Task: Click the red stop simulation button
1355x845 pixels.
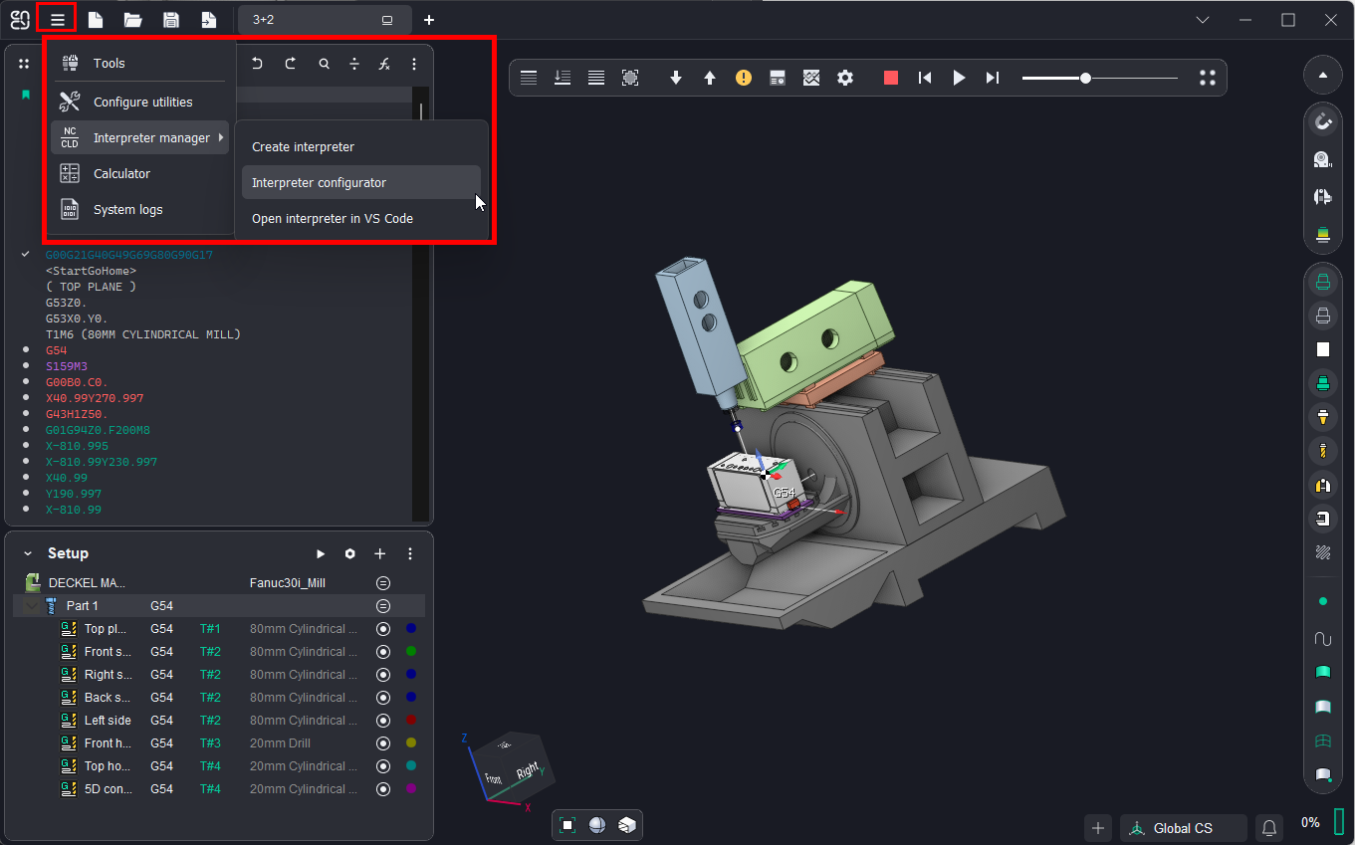Action: 891,78
